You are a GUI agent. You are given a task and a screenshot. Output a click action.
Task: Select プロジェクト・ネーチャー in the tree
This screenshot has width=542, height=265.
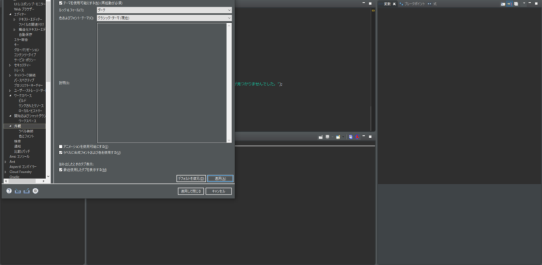coord(28,85)
